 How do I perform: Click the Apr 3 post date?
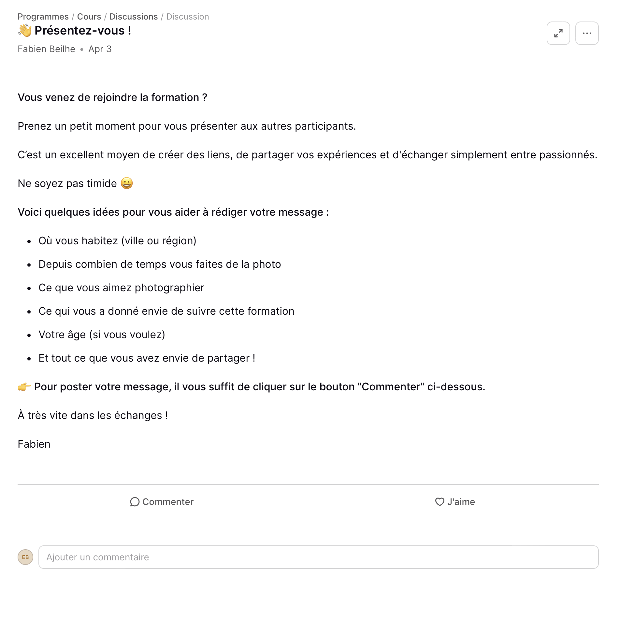100,49
